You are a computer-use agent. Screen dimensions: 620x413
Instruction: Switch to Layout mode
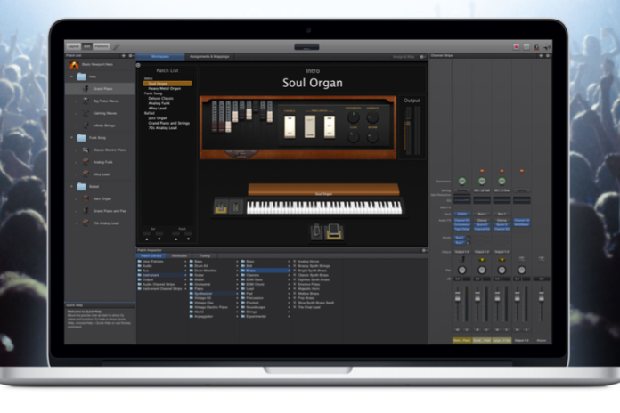point(72,45)
